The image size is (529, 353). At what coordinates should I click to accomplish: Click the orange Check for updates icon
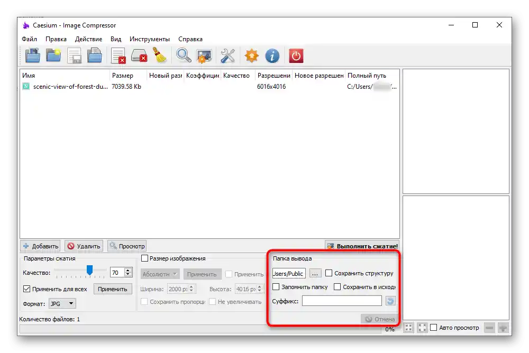[252, 55]
